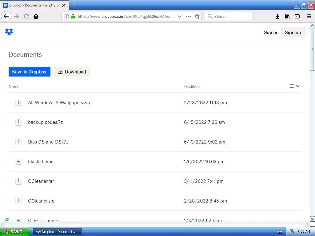Click the archive icon beside CCleaner.zip
Viewport: 315px width, 236px height.
coord(18,201)
